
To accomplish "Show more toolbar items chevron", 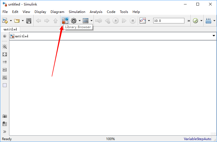I will [x=189, y=21].
